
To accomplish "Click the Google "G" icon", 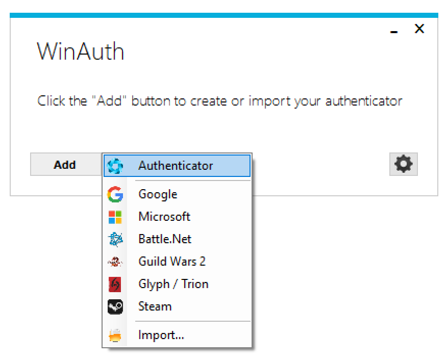I will [x=115, y=194].
